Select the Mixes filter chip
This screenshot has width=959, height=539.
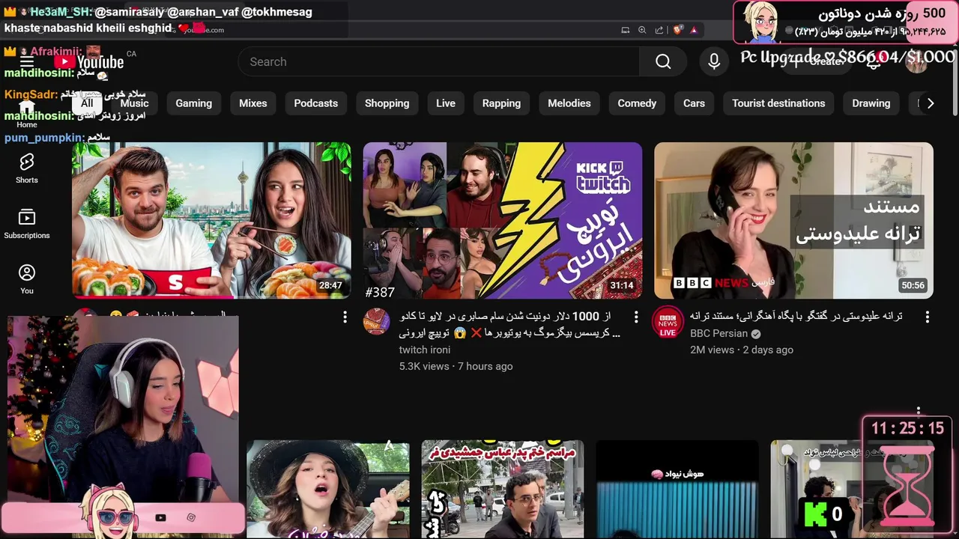point(253,103)
